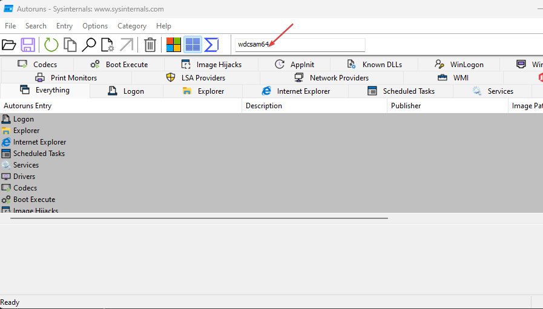Viewport: 543px width, 309px height.
Task: Open the Search menu
Action: pyautogui.click(x=36, y=26)
